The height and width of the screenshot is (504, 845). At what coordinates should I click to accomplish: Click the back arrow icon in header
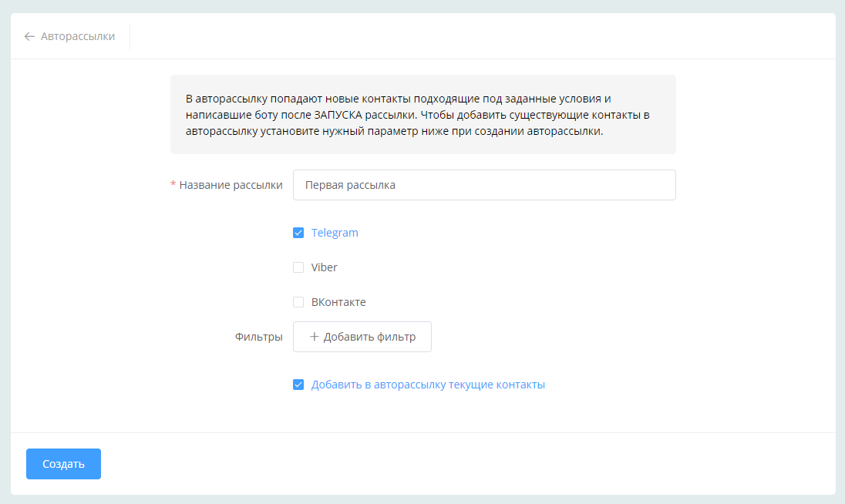(x=29, y=36)
